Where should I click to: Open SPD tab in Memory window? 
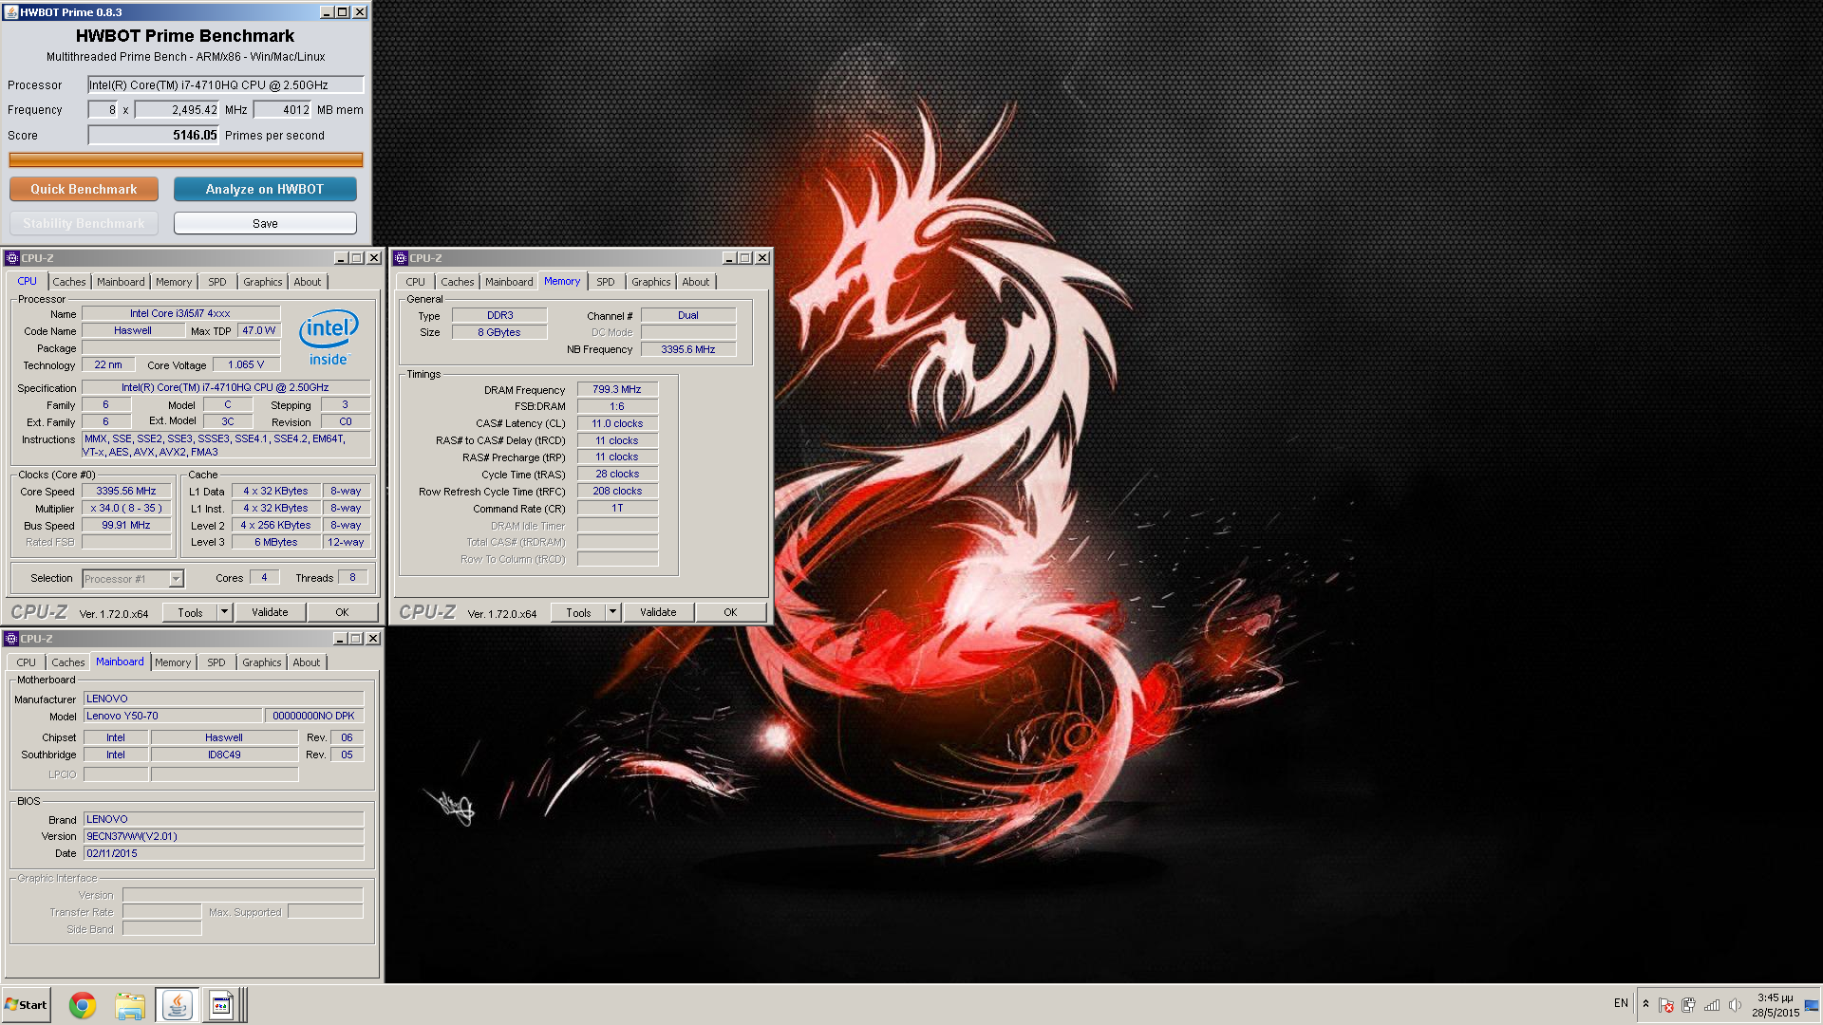(606, 282)
